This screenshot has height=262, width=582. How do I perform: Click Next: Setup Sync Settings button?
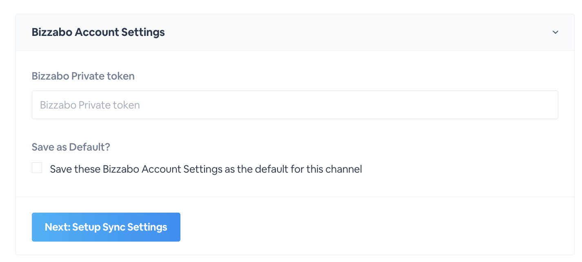pos(106,227)
